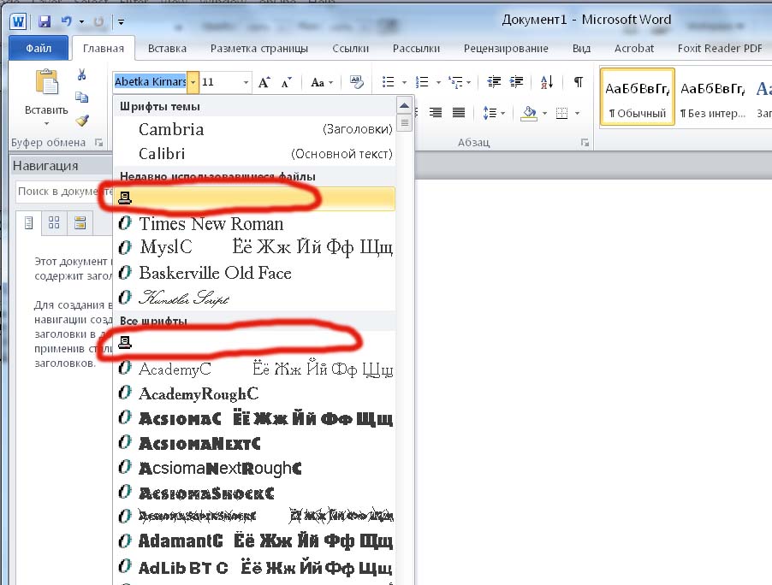772x585 pixels.
Task: Open the Foxit Reader PDF tab
Action: [x=719, y=48]
